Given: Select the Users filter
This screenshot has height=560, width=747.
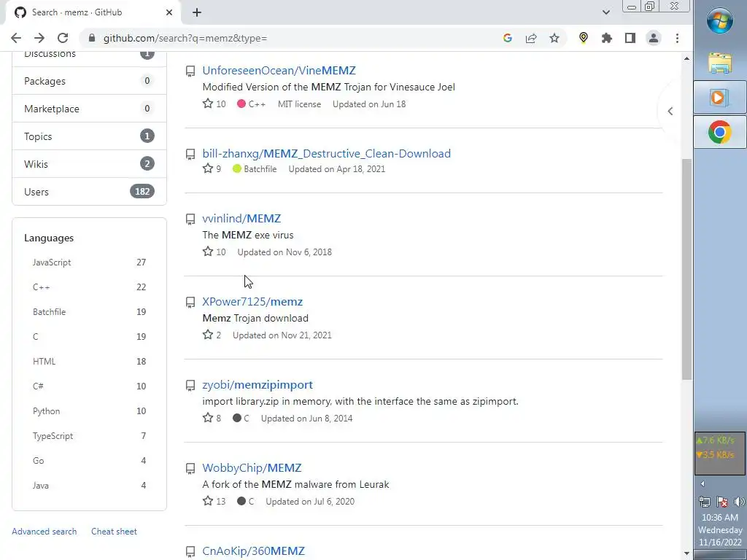Looking at the screenshot, I should pyautogui.click(x=89, y=192).
